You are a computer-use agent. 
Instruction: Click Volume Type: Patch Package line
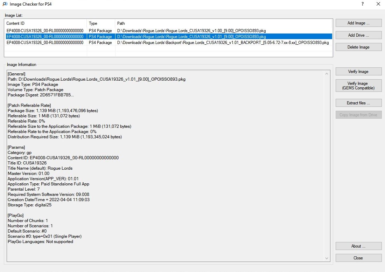[x=35, y=90]
